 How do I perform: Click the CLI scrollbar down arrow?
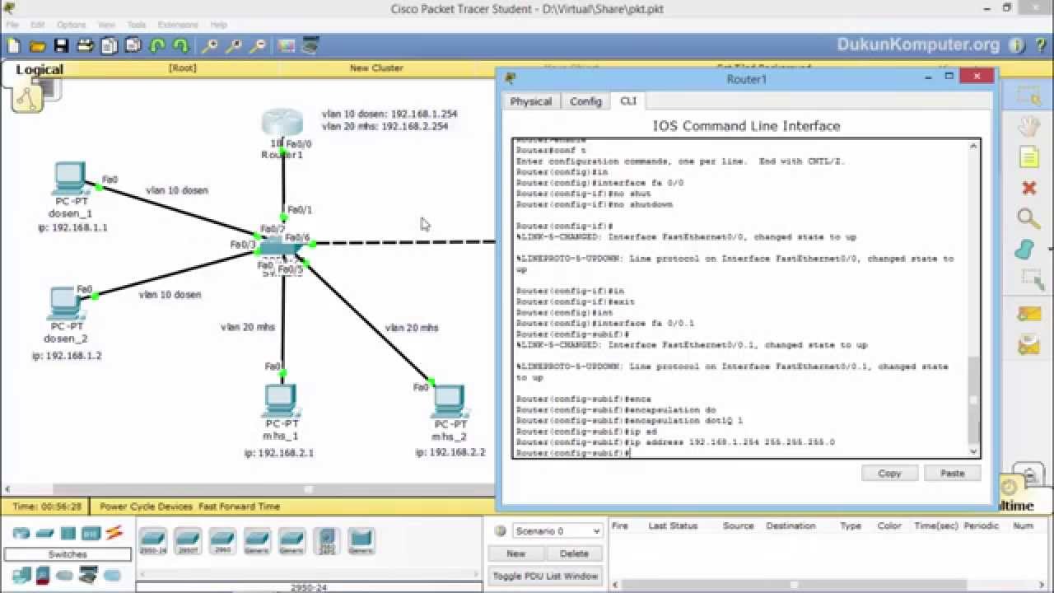click(974, 451)
